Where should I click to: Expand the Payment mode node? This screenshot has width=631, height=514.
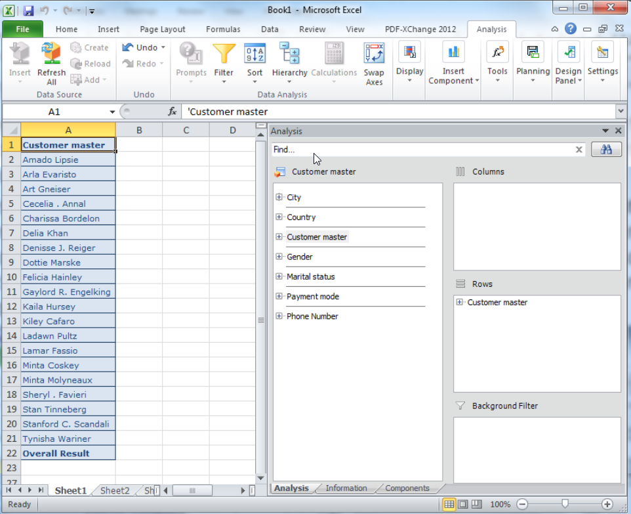tap(279, 296)
